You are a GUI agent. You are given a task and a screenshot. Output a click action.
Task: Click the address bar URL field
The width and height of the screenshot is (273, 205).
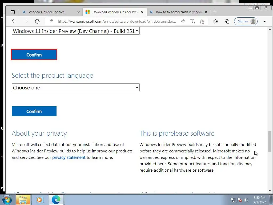[117, 21]
